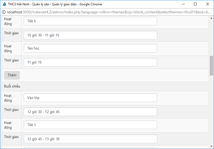Click the 'Hoạt động' label beside Tiết 1

coord(8,125)
